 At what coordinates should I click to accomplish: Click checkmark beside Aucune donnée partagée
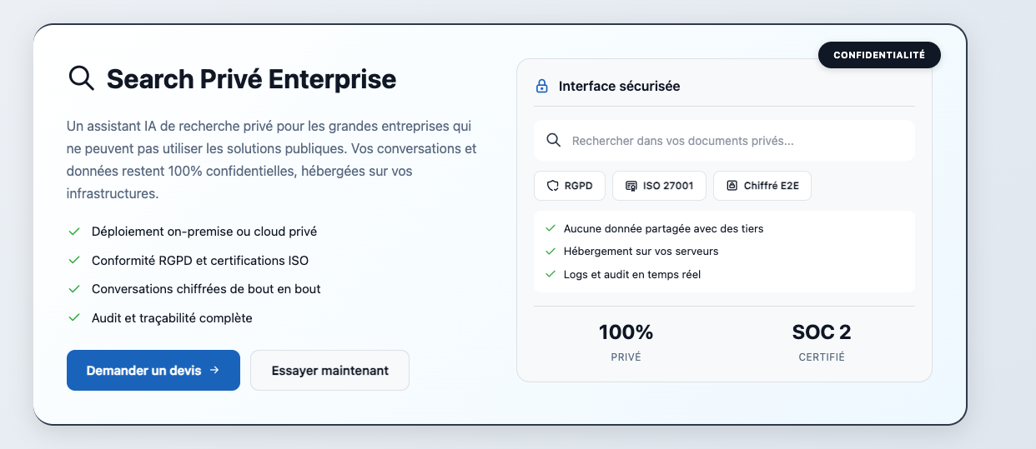[551, 228]
